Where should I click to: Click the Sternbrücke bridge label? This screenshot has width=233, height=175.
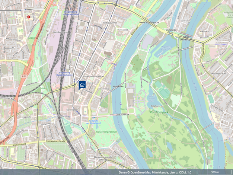coord(123,114)
